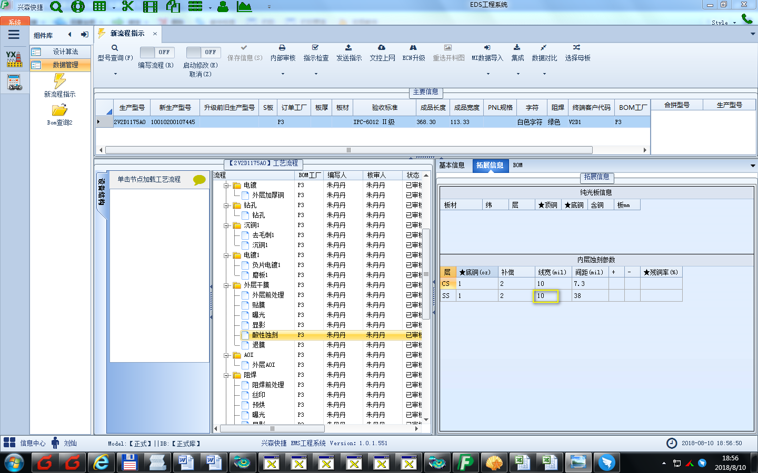Click the green phone icon

pyautogui.click(x=747, y=19)
